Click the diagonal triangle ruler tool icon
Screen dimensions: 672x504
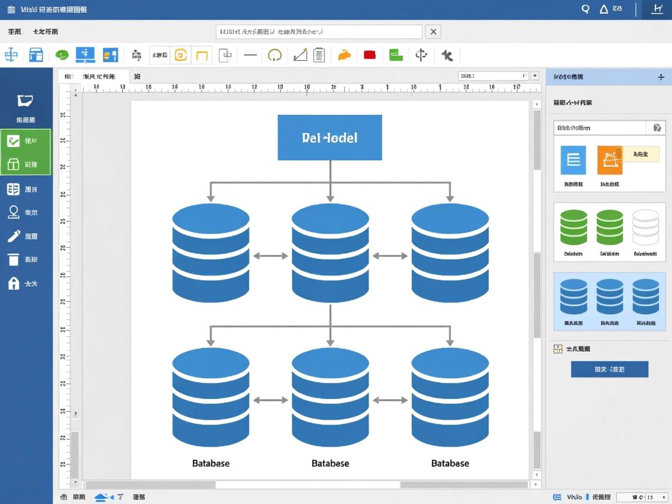(x=300, y=55)
